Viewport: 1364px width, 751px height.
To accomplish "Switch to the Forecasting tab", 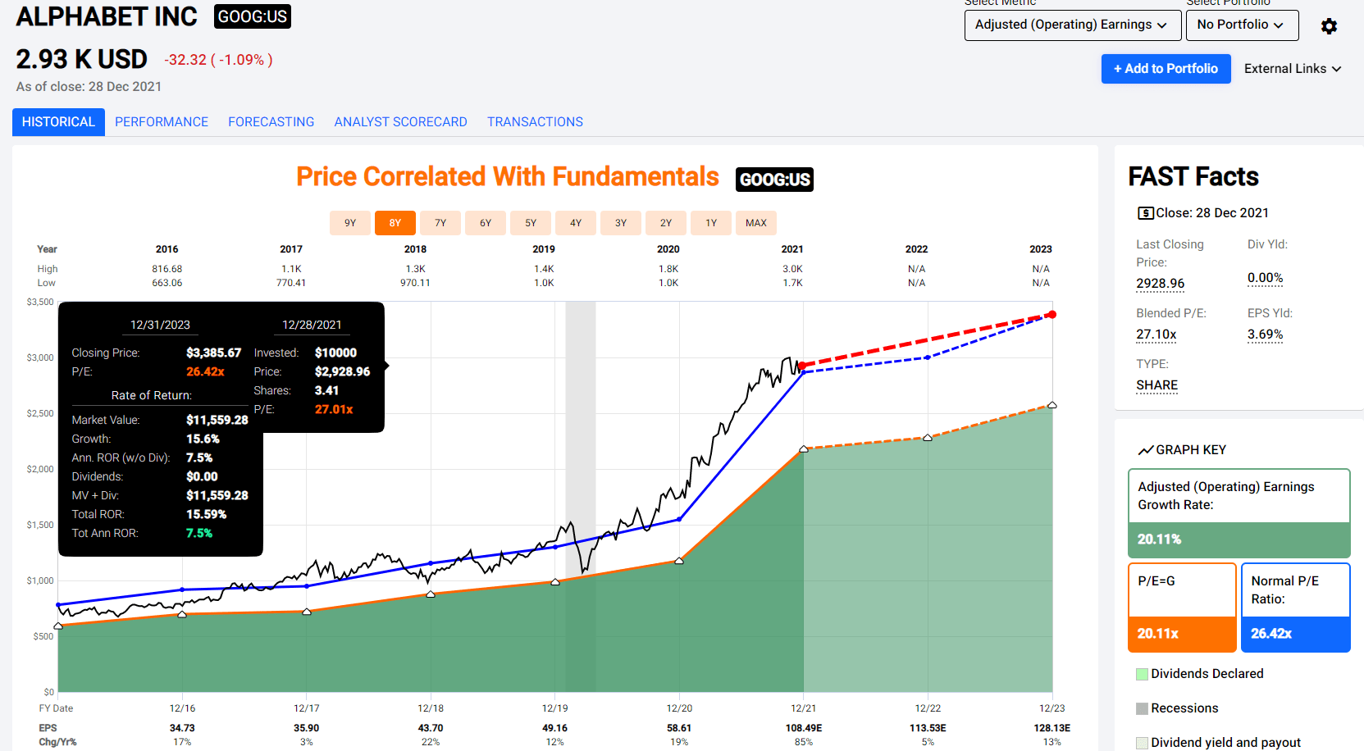I will 271,122.
